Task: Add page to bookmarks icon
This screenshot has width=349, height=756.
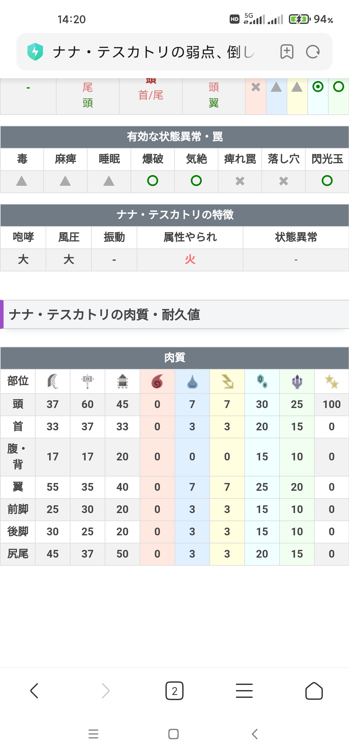Action: tap(287, 52)
